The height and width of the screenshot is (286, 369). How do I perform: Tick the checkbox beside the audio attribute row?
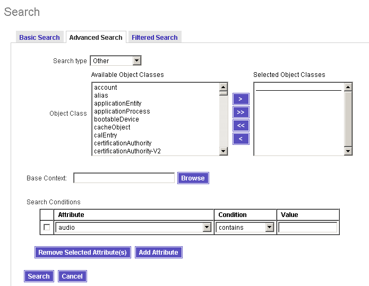47,227
